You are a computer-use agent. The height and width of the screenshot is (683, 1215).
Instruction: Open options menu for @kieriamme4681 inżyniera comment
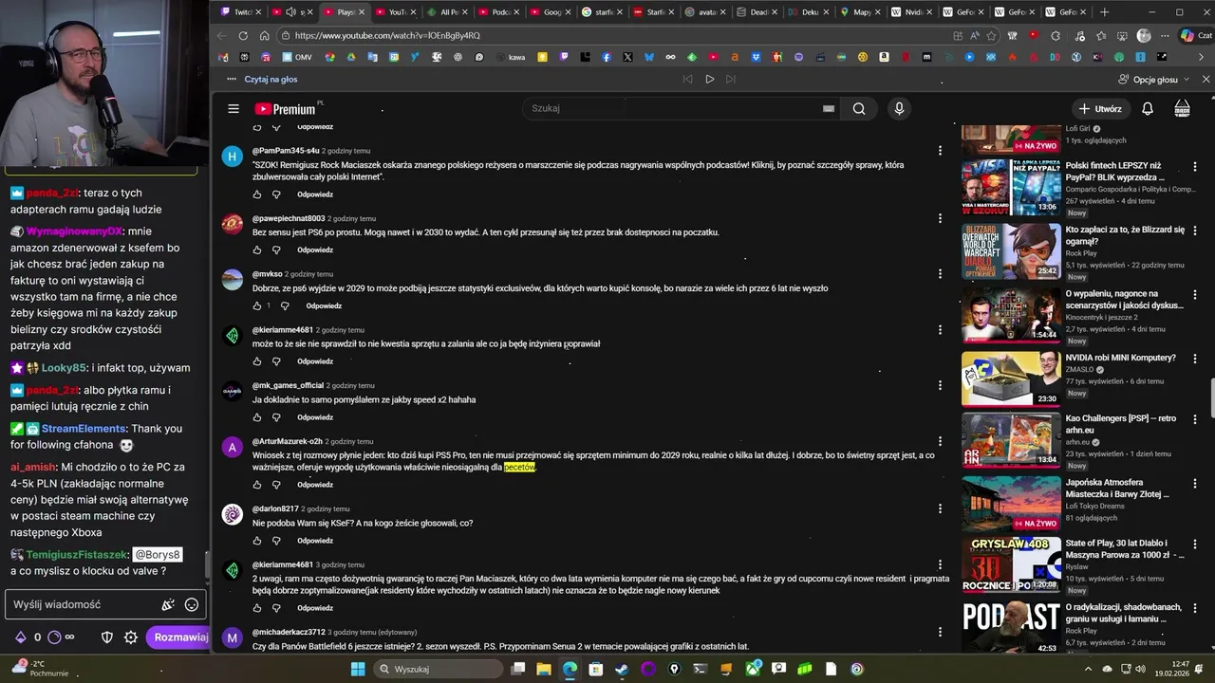pos(940,330)
